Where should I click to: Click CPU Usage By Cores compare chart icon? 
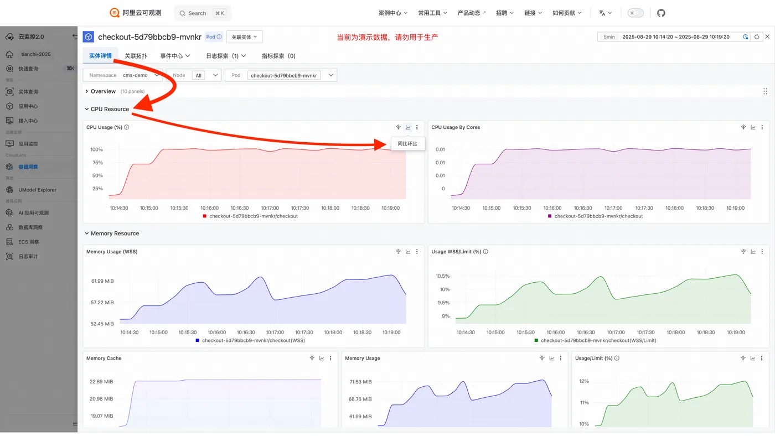click(753, 127)
